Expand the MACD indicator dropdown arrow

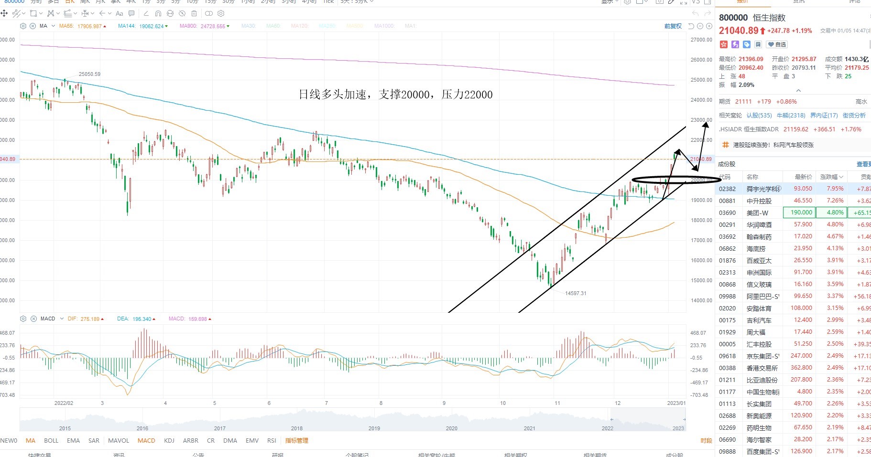(62, 319)
